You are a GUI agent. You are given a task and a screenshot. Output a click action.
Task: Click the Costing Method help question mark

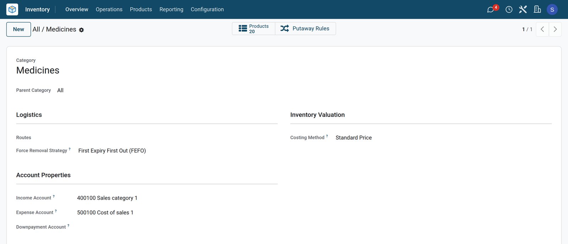327,136
